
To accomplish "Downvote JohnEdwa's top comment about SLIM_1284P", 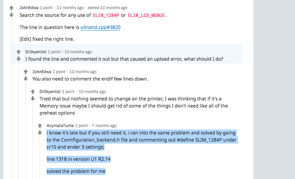I will click(x=11, y=15).
